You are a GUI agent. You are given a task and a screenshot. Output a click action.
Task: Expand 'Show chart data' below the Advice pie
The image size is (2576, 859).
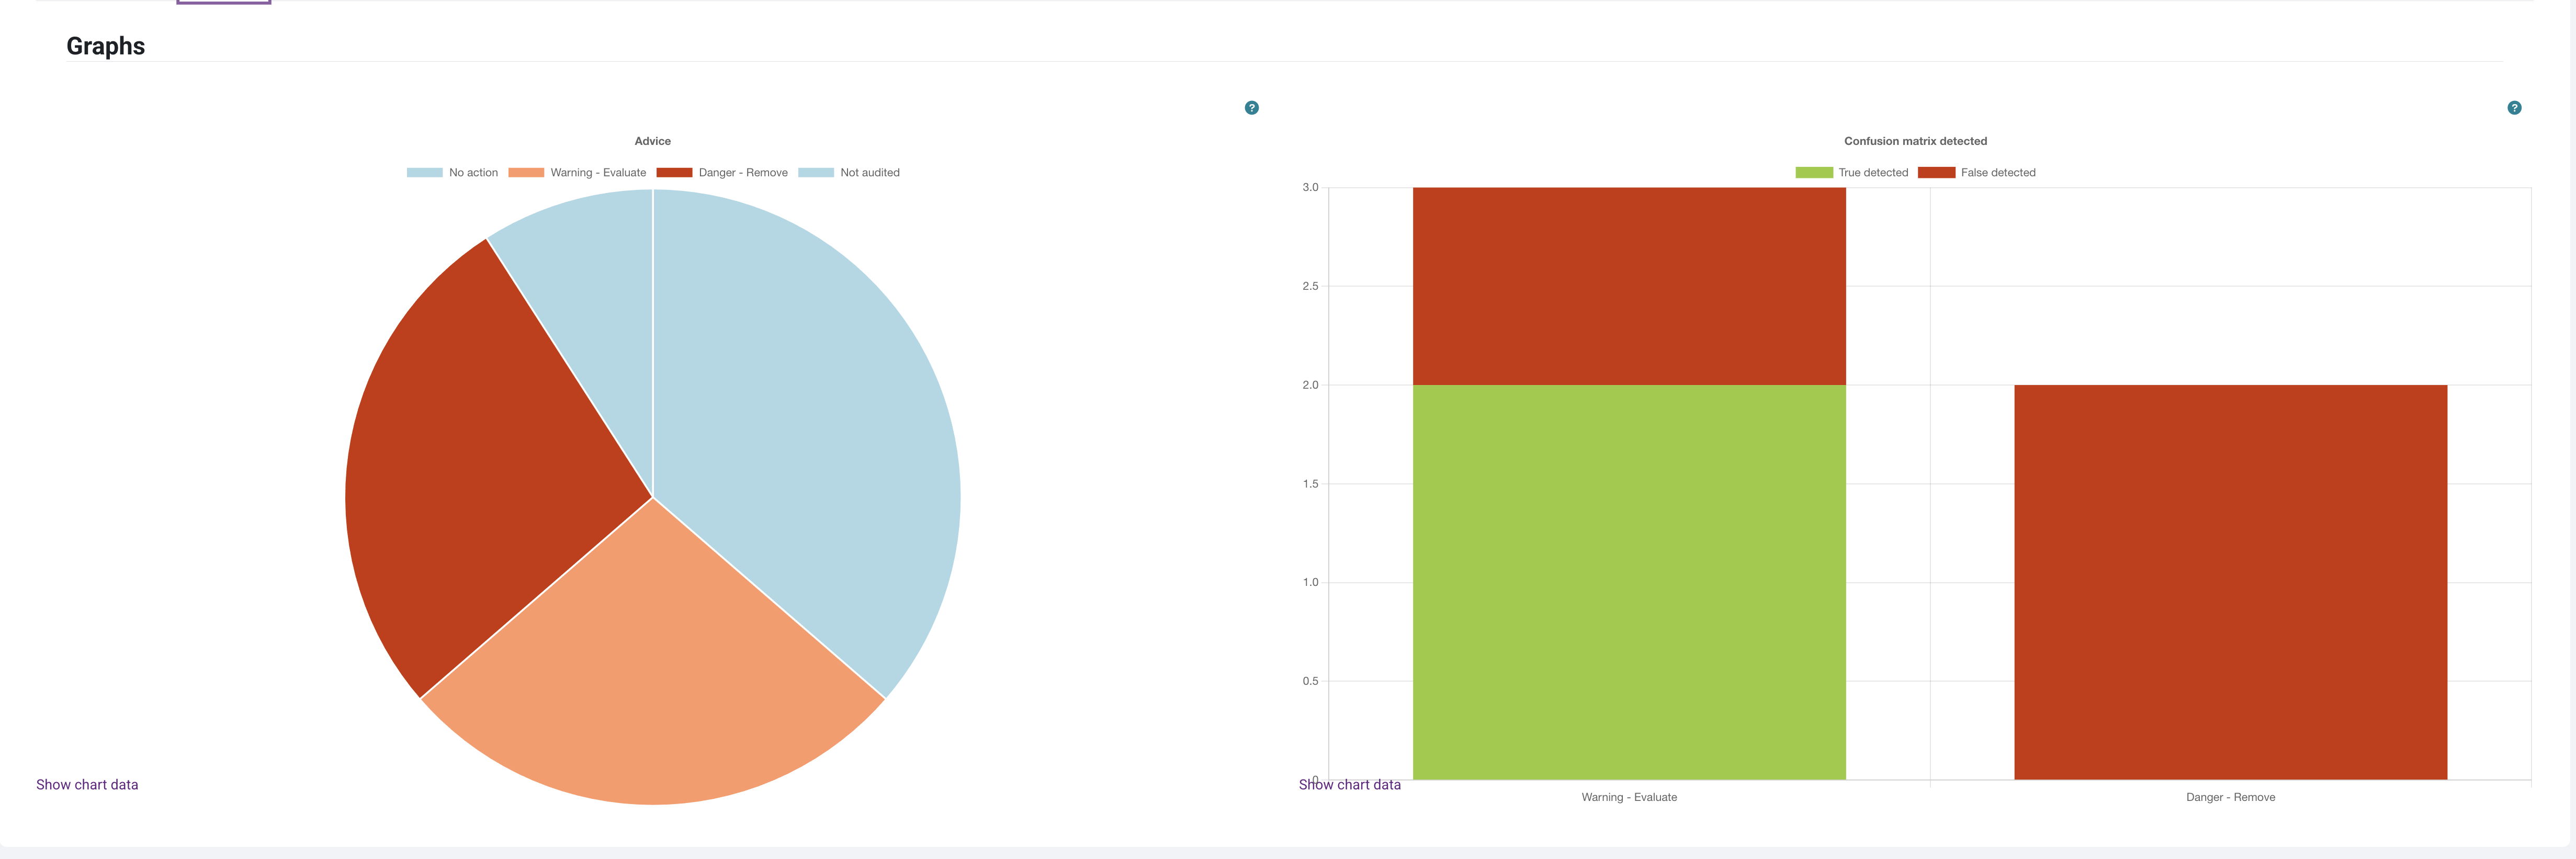pos(87,785)
